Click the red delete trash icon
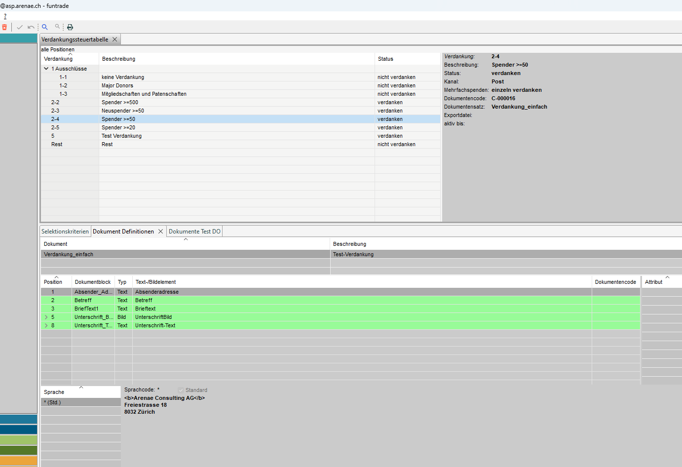 4,27
